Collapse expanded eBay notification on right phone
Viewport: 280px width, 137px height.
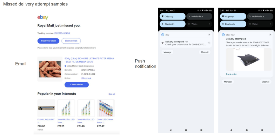click(270, 35)
